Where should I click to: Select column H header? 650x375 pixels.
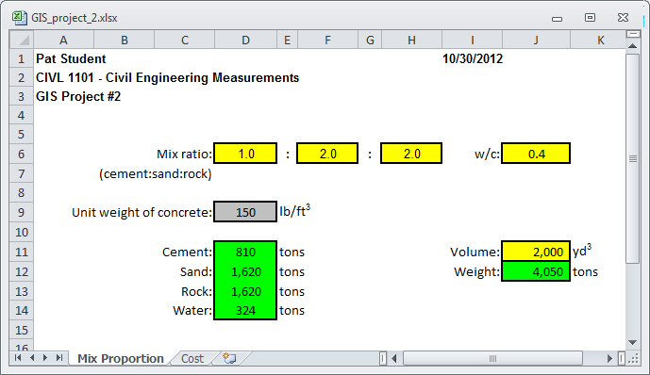[x=411, y=41]
